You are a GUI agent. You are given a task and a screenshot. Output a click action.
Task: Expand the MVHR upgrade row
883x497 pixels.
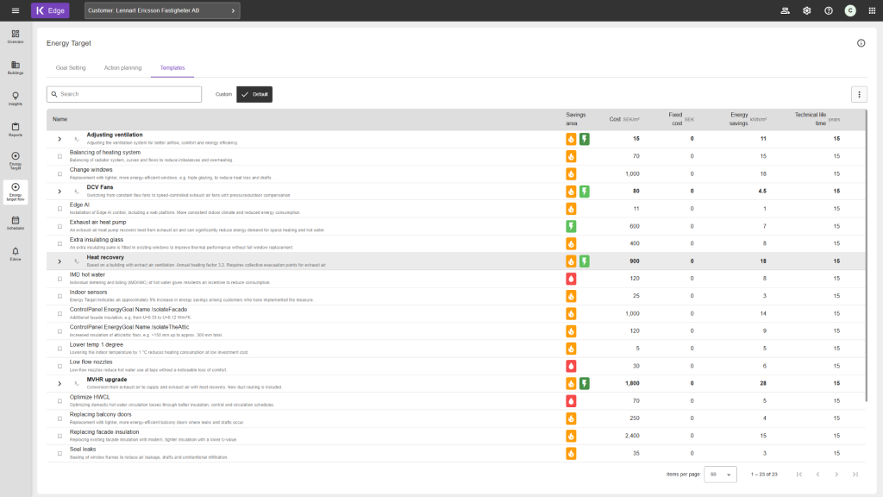59,384
